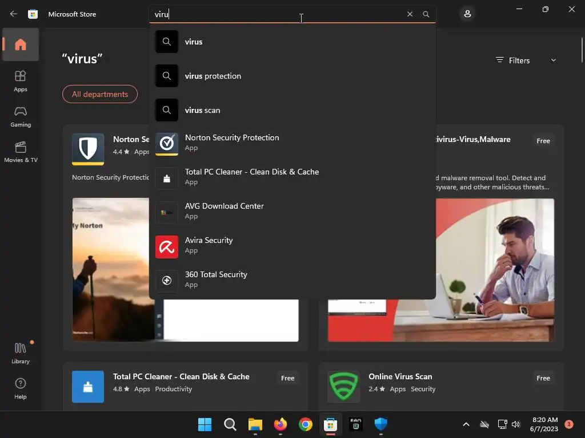Click Microsoft Store taskbar icon
585x438 pixels.
(331, 424)
